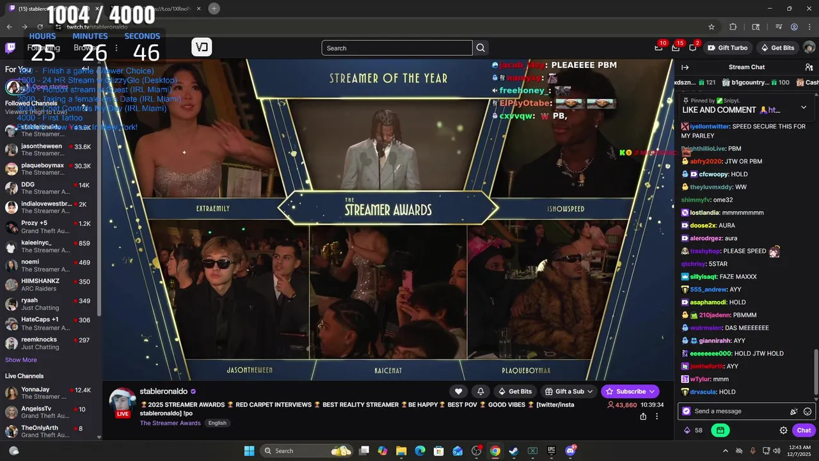Viewport: 819px width, 461px height.
Task: Expand the Gift a Sub dropdown
Action: pyautogui.click(x=569, y=391)
